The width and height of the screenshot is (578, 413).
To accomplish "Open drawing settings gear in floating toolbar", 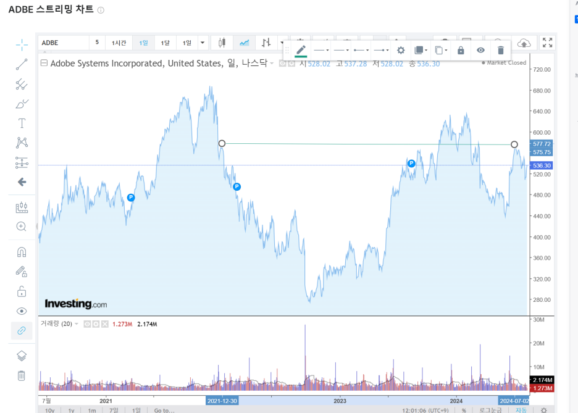I will (x=401, y=51).
